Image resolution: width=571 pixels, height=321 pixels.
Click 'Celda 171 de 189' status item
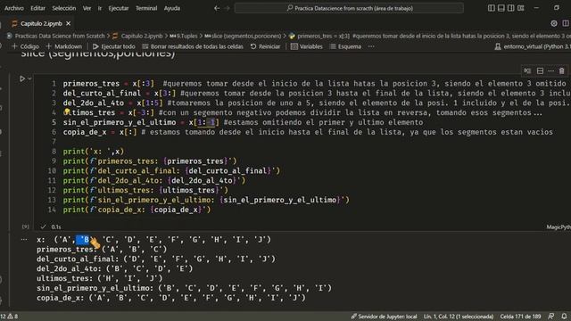tap(520, 317)
